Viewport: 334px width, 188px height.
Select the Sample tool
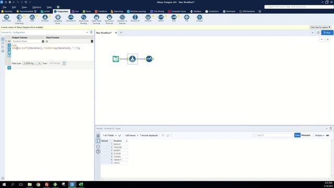[148, 18]
